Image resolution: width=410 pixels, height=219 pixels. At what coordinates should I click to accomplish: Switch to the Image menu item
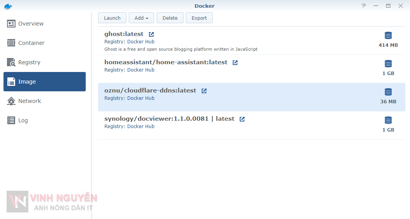click(x=45, y=82)
